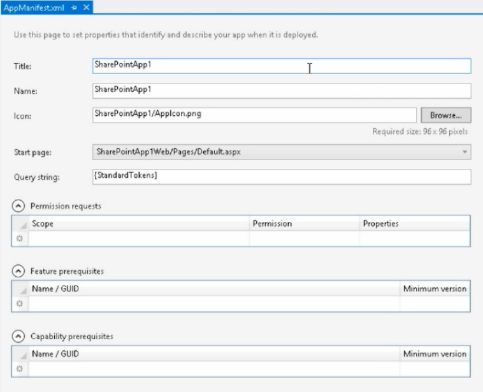Click new-row icon in Permission requests grid
Screen dimensions: 483x392
coord(20,238)
